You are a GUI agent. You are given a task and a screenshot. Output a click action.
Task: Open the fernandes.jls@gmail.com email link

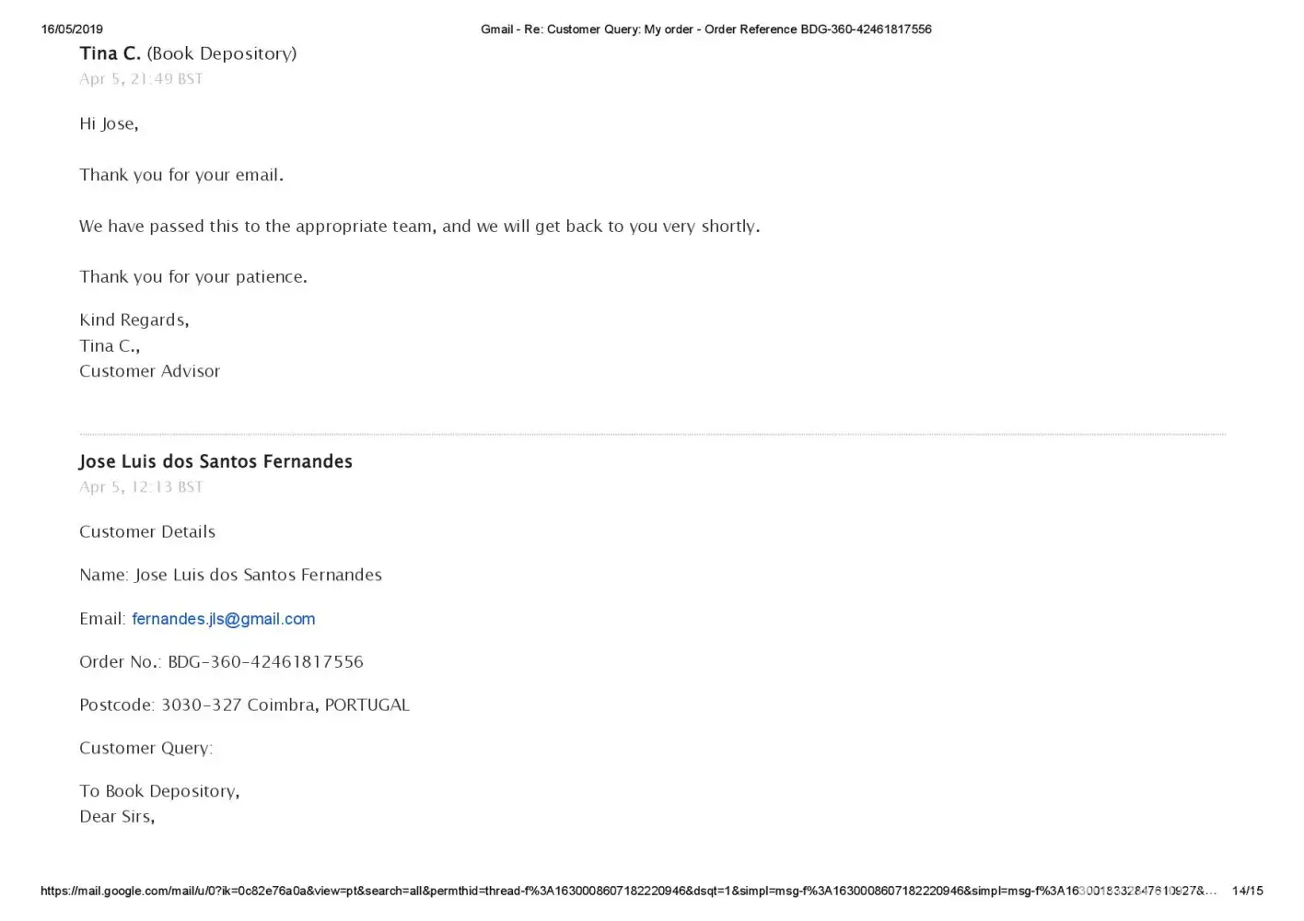pos(223,619)
